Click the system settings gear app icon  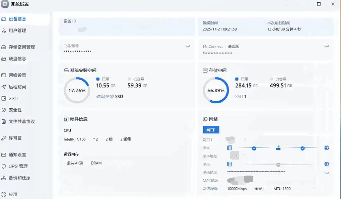click(x=5, y=4)
